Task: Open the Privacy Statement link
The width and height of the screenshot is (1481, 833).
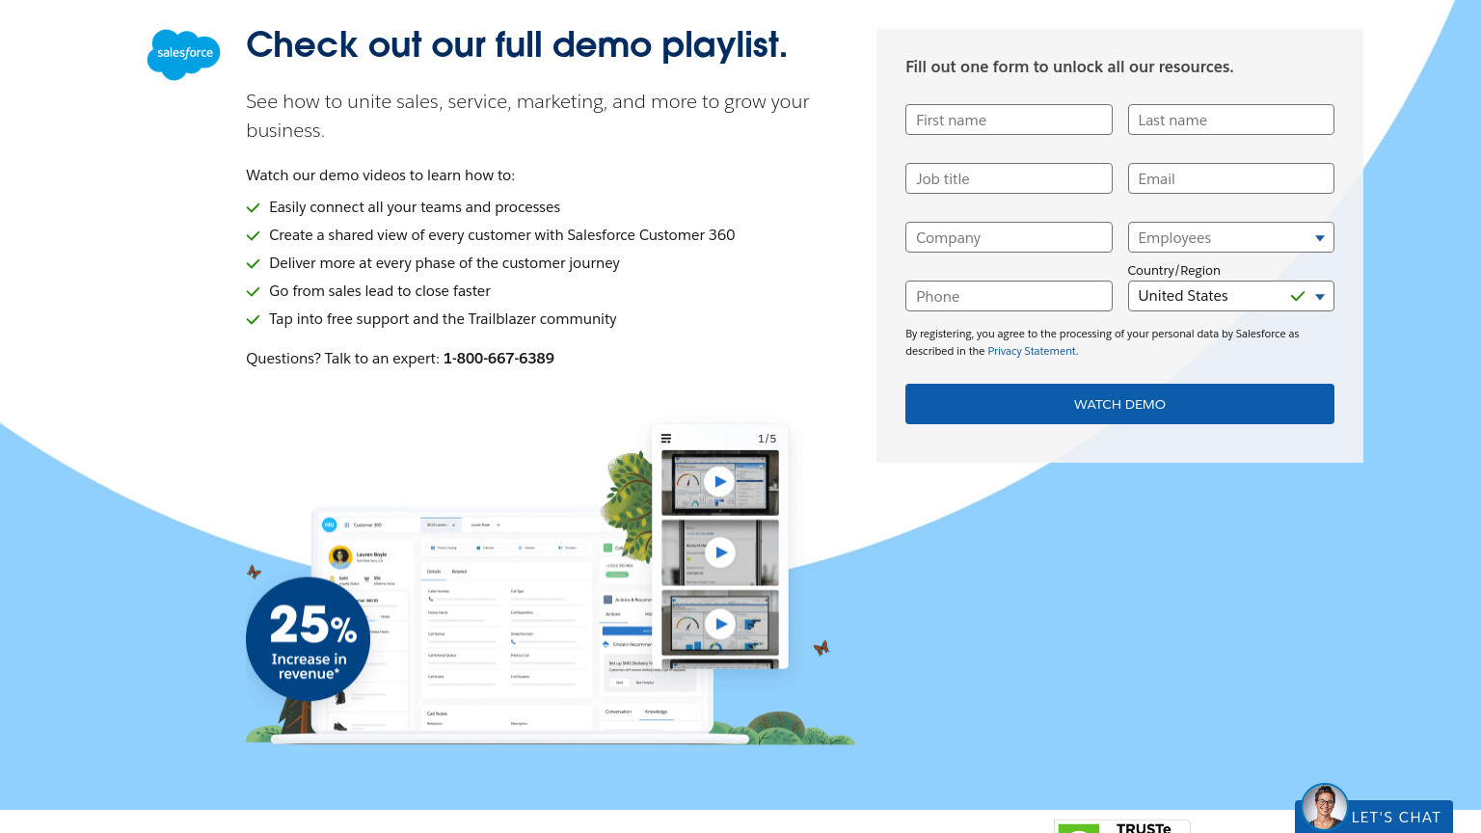Action: [1031, 351]
